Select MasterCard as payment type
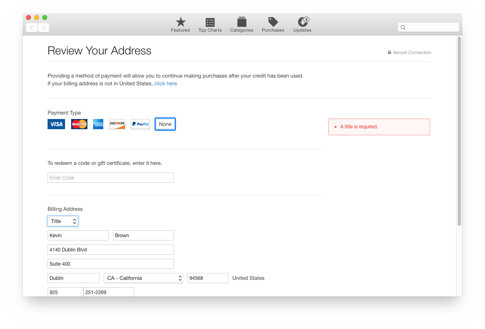Image resolution: width=485 pixels, height=329 pixels. pos(79,124)
